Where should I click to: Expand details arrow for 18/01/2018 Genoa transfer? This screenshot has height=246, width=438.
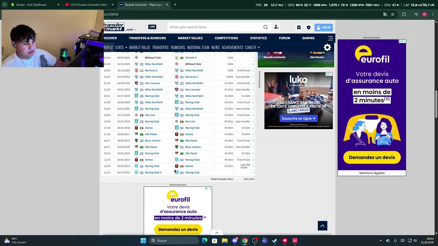pyautogui.click(x=253, y=128)
